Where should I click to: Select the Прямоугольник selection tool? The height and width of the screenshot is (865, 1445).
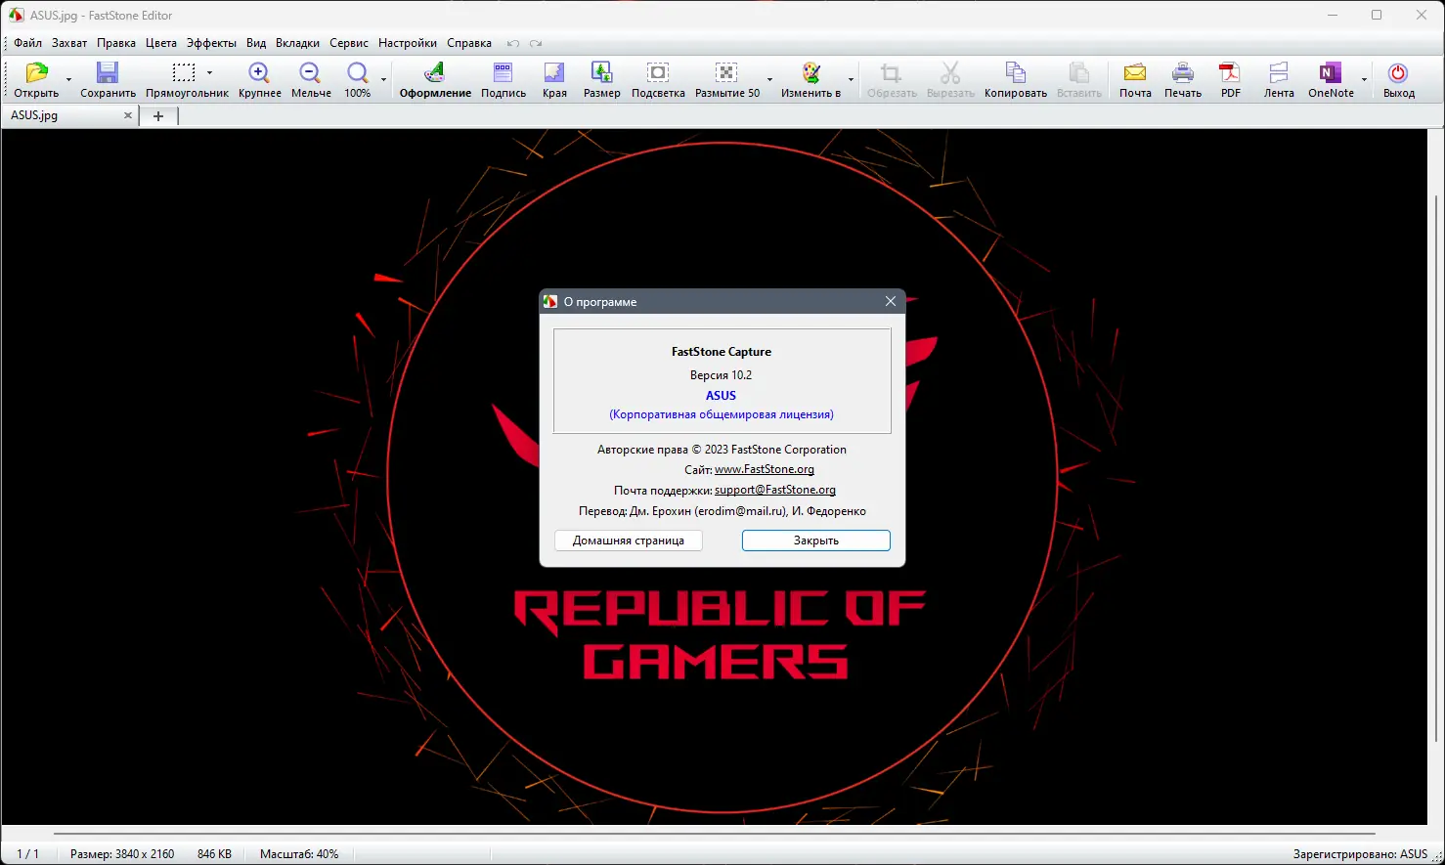[x=183, y=73]
